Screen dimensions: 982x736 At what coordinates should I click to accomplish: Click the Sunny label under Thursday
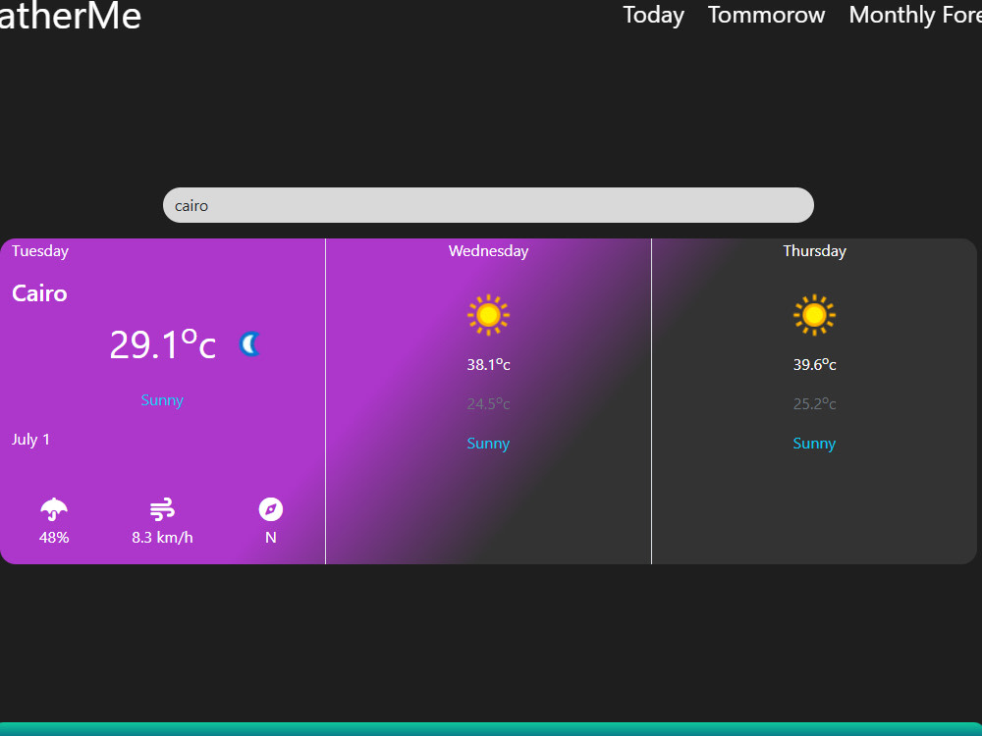tap(814, 444)
